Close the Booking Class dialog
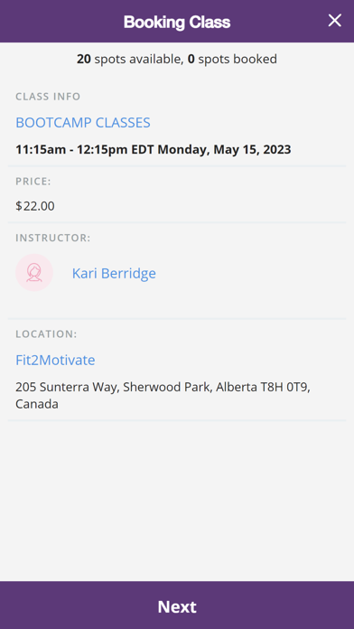This screenshot has height=629, width=354. pos(334,21)
